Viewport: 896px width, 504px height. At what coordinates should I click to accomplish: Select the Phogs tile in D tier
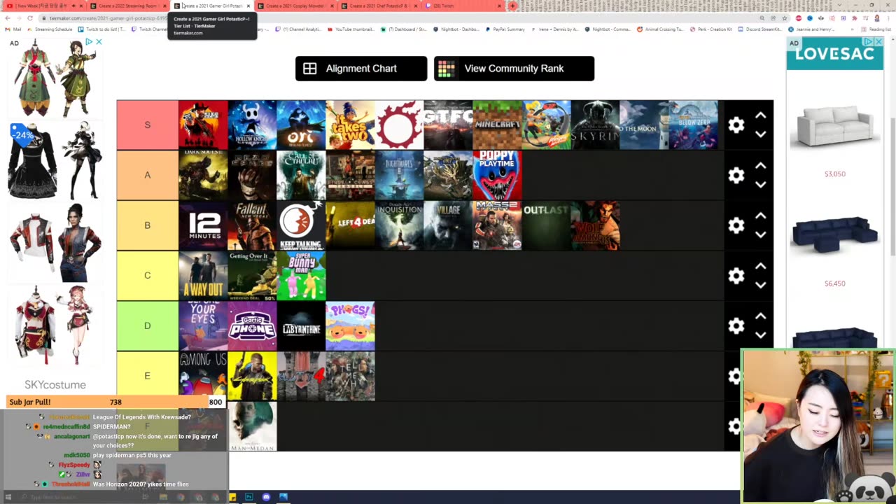tap(350, 326)
